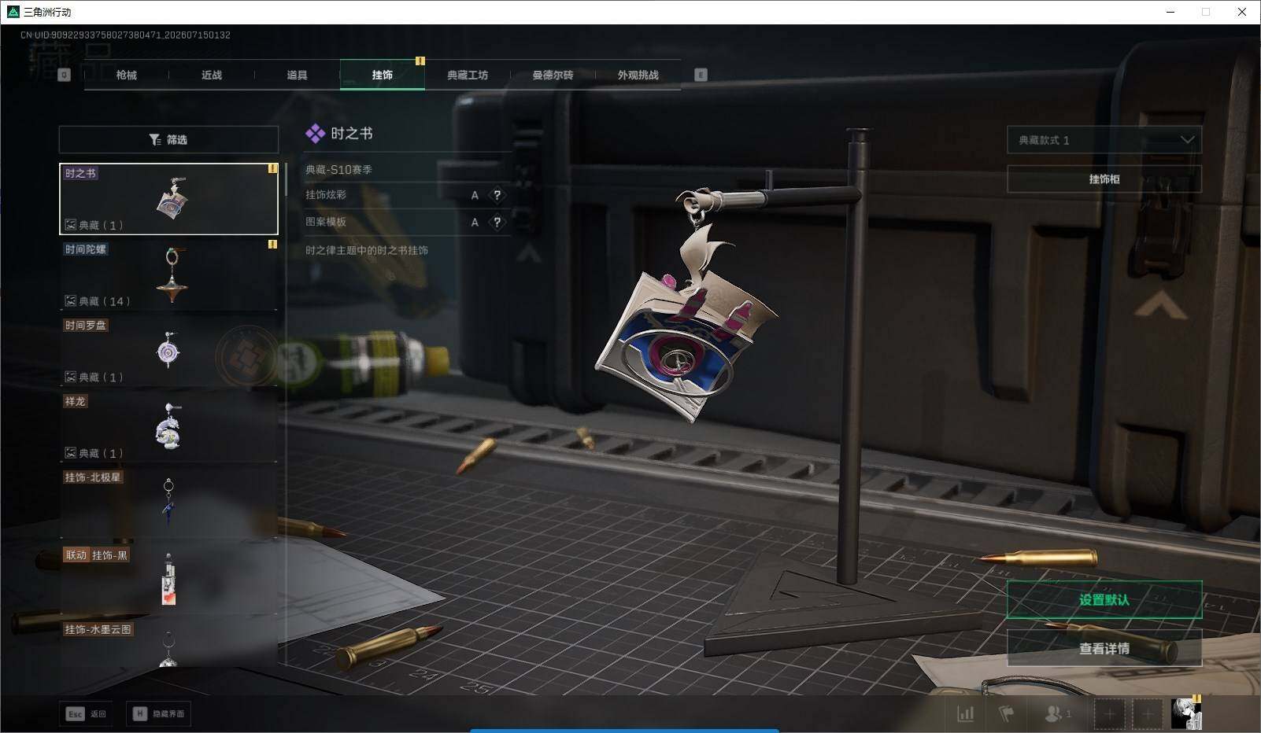Click the 时之律主题中的时之书挂饰 description

point(367,250)
